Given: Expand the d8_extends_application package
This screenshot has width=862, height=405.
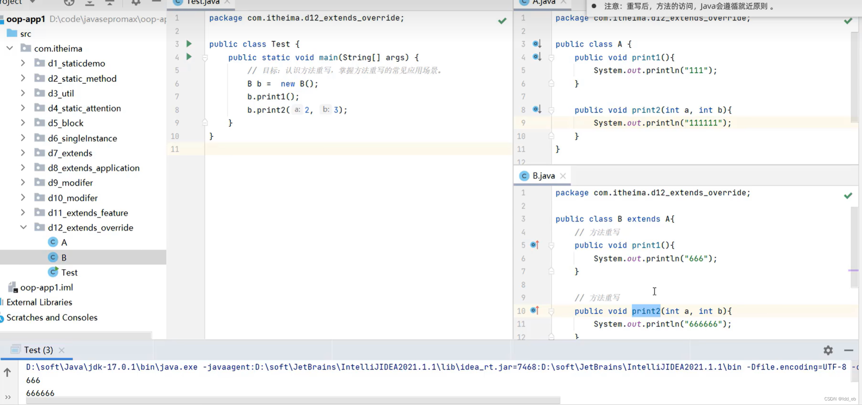Looking at the screenshot, I should click(23, 168).
